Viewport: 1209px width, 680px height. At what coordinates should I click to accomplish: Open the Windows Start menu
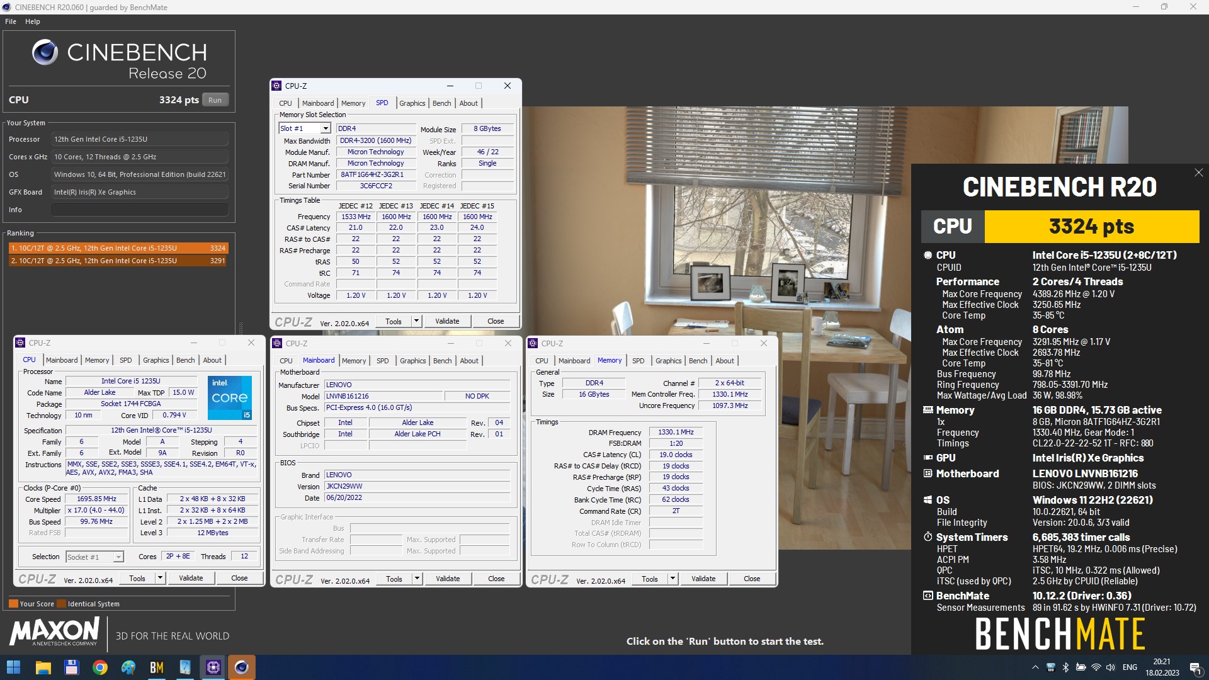pos(13,667)
